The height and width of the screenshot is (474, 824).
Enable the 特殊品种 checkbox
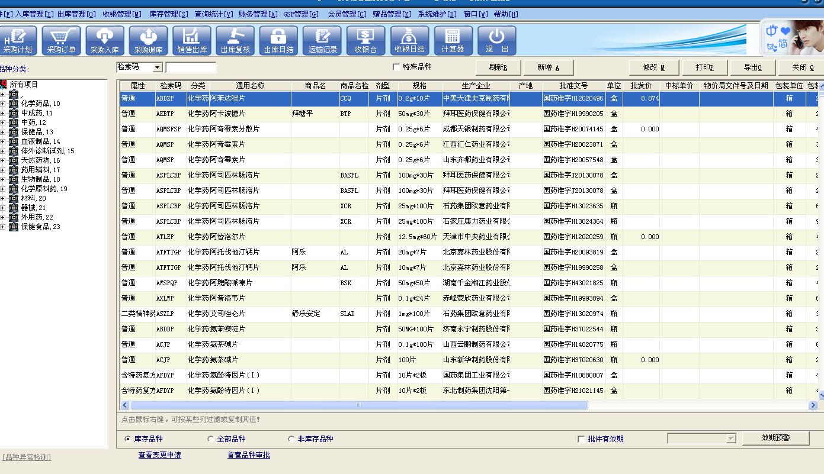[396, 67]
